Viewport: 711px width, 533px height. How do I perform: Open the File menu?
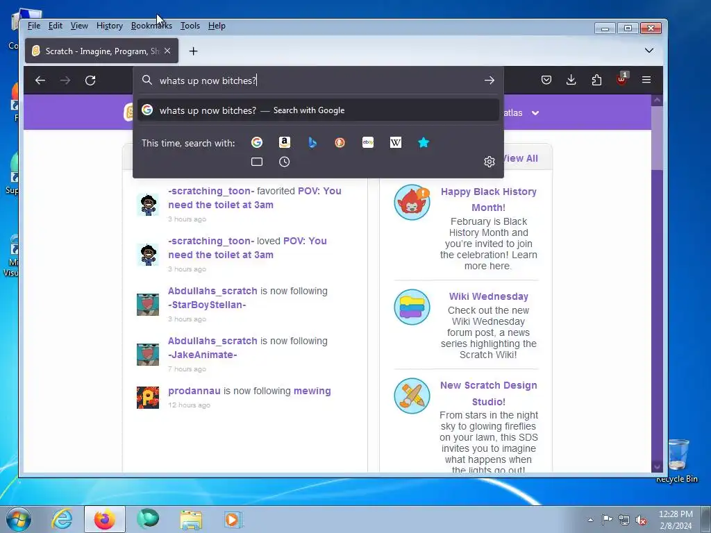click(34, 26)
